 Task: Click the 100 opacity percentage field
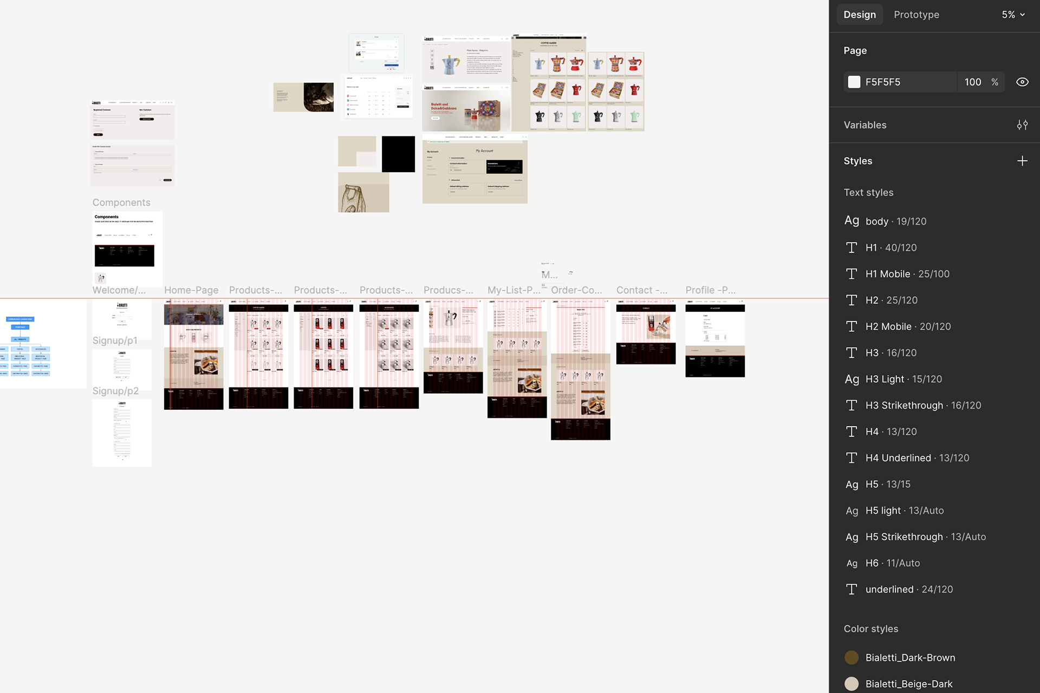click(x=972, y=82)
